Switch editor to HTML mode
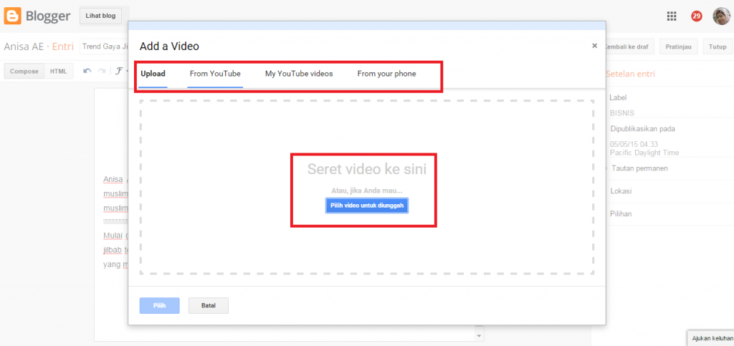This screenshot has height=346, width=734. tap(59, 72)
